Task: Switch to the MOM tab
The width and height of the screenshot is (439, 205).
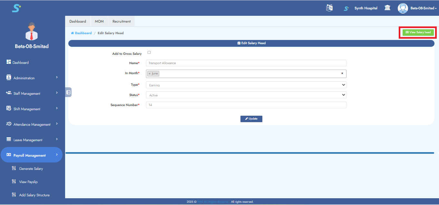Action: click(99, 21)
